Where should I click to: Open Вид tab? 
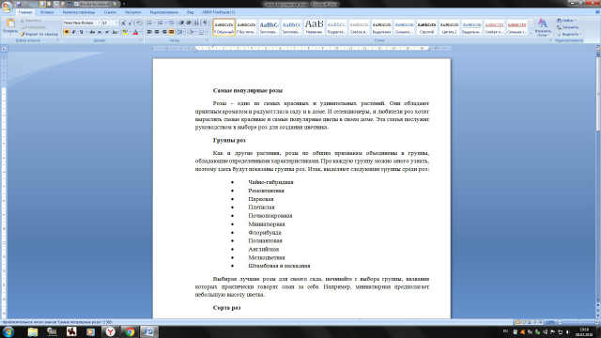190,12
